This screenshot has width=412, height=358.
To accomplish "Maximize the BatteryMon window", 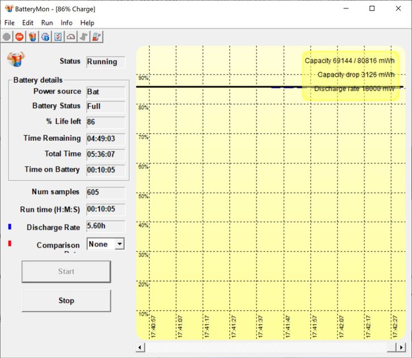I will click(372, 8).
